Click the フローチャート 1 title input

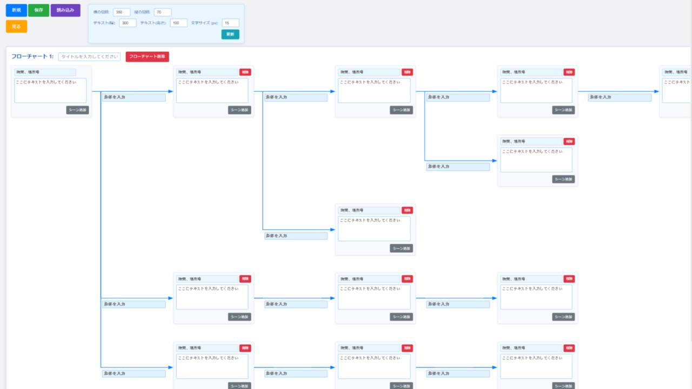pos(89,57)
